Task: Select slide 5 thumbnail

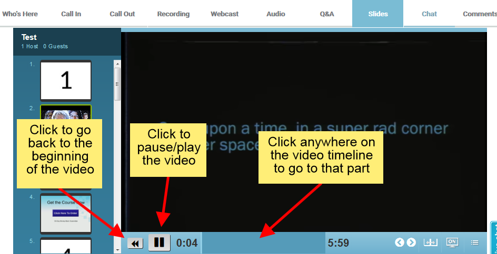Action: click(66, 246)
